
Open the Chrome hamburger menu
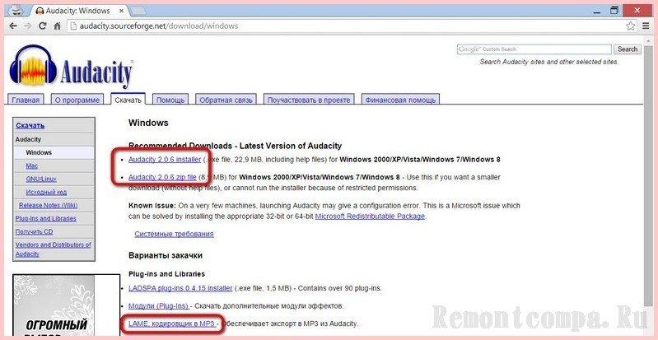[646, 26]
